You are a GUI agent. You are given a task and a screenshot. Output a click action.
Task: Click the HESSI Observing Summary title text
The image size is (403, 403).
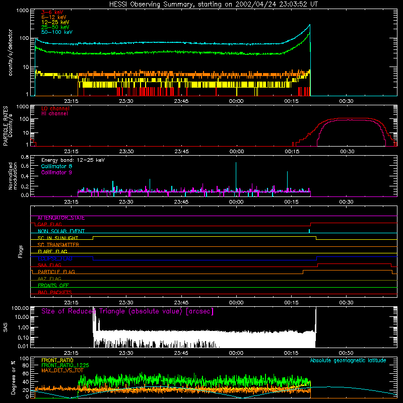pyautogui.click(x=213, y=5)
